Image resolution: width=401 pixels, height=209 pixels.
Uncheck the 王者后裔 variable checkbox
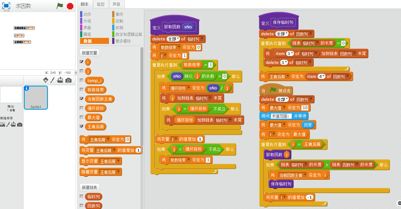(x=82, y=126)
